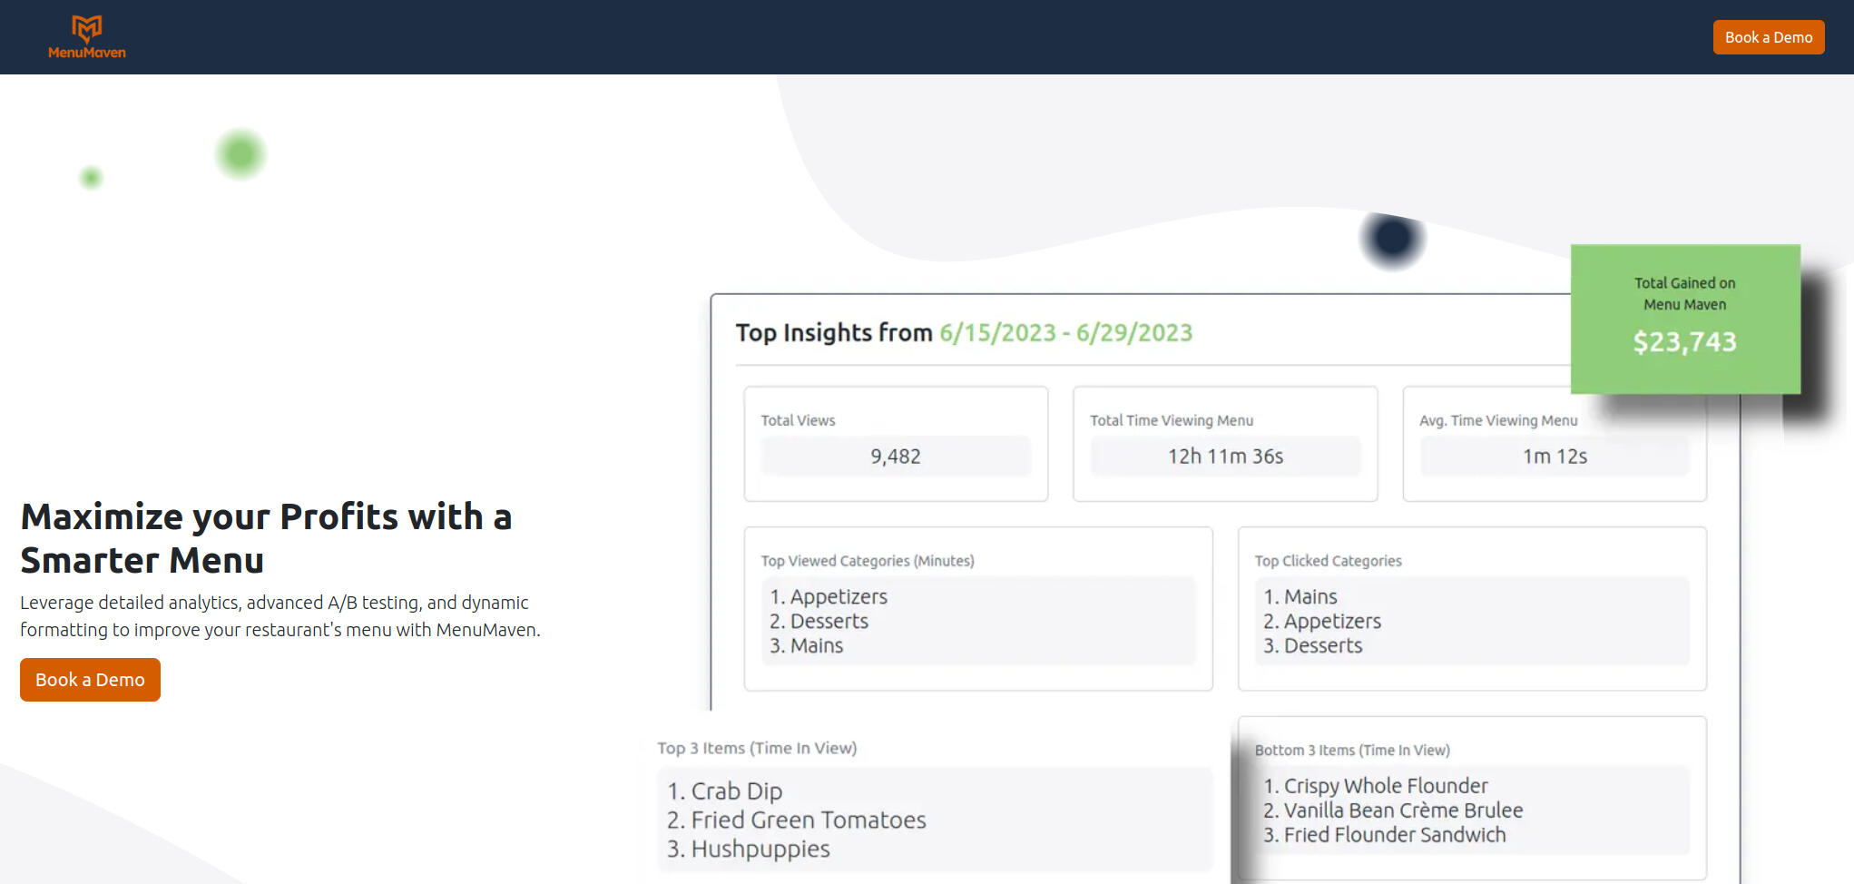Screen dimensions: 1854x884
Task: Click the Maximize your Profits headline
Action: tap(266, 538)
